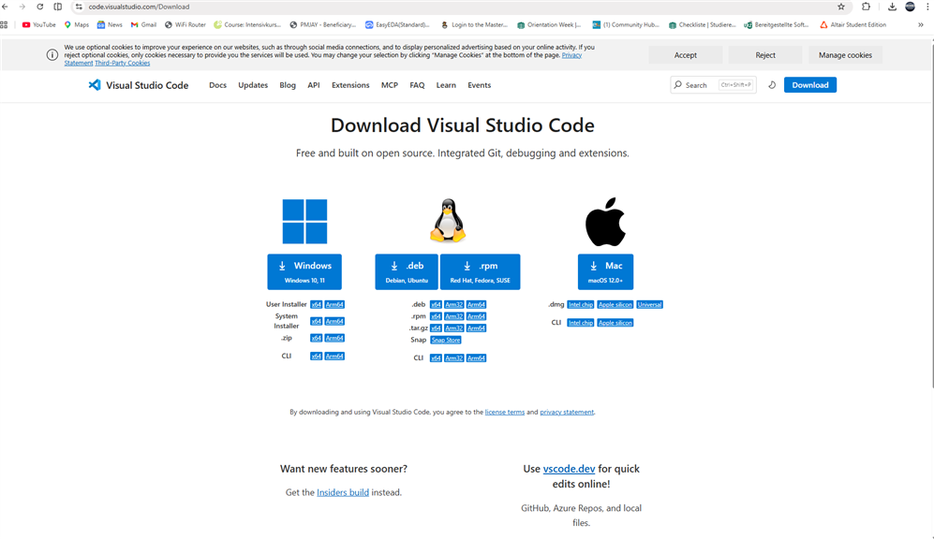Download the .rpm Red Hat, Fedora package
934x539 pixels.
[x=480, y=272]
